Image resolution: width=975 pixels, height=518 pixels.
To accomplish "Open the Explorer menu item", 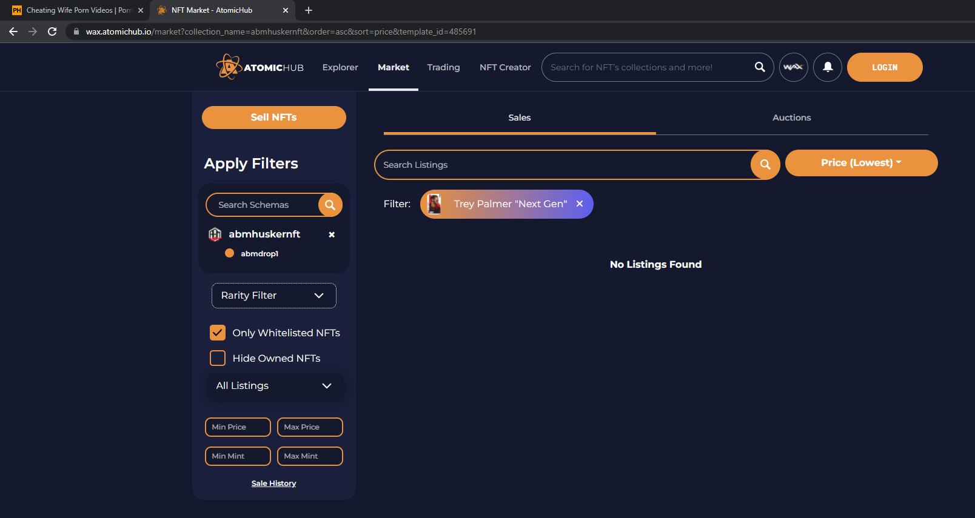I will click(x=340, y=67).
